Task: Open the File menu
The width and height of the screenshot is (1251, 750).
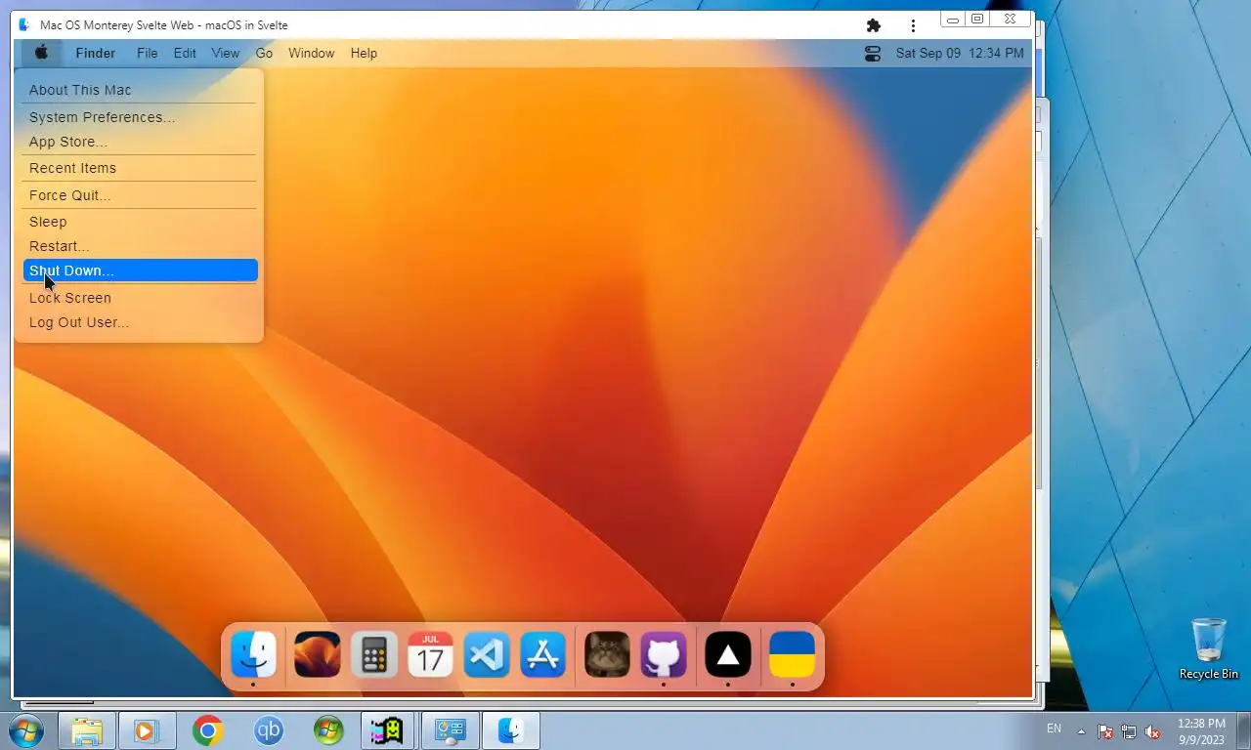Action: pyautogui.click(x=147, y=53)
